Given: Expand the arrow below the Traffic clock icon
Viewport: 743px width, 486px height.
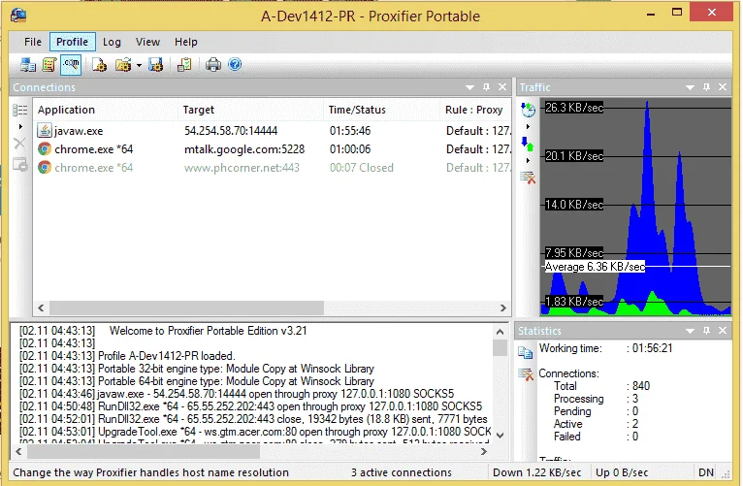Looking at the screenshot, I should 528,126.
